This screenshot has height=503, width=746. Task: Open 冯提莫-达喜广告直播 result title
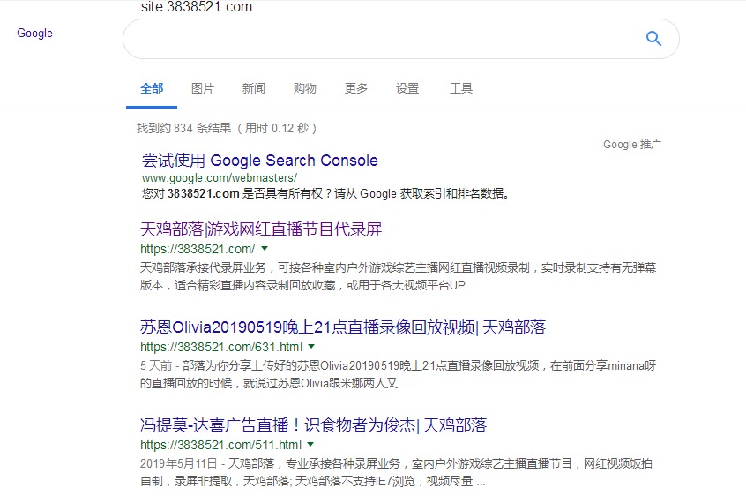(x=314, y=425)
